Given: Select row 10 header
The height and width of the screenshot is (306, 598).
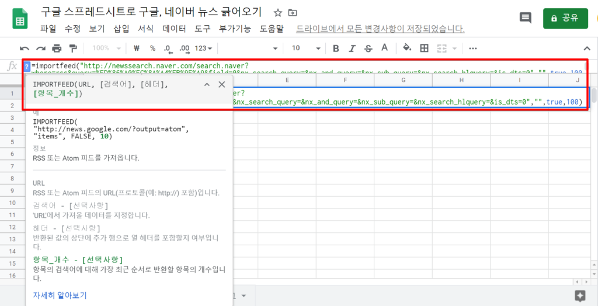Looking at the screenshot, I should click(x=12, y=203).
